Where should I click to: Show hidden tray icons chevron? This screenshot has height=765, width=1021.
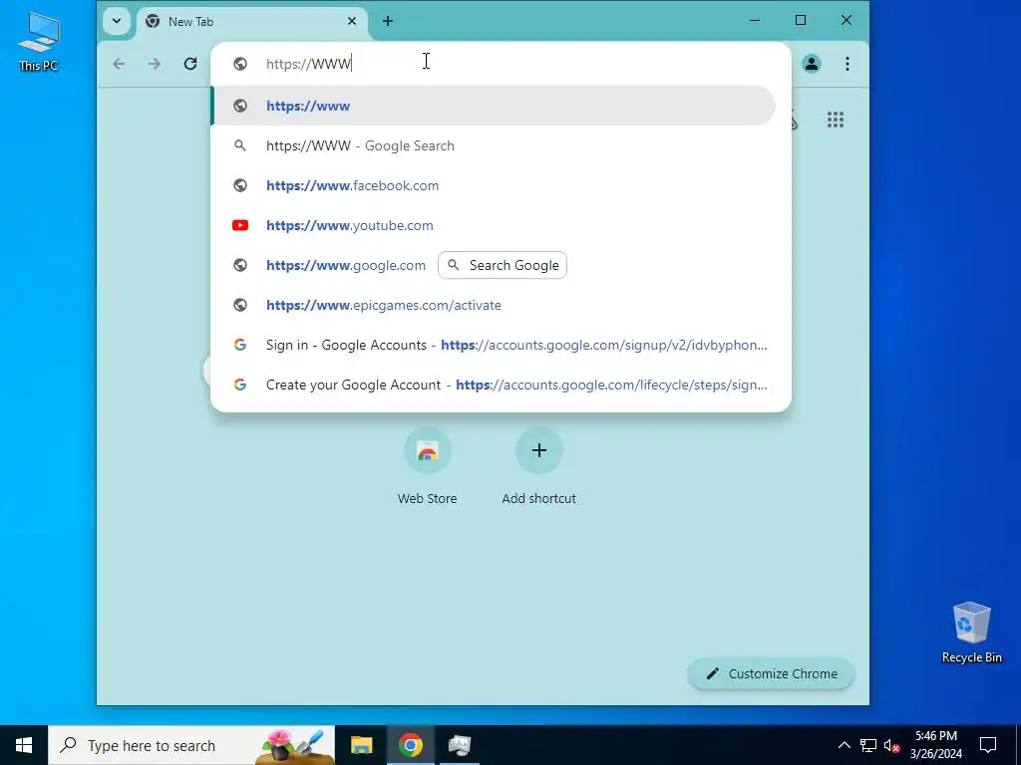click(x=844, y=745)
